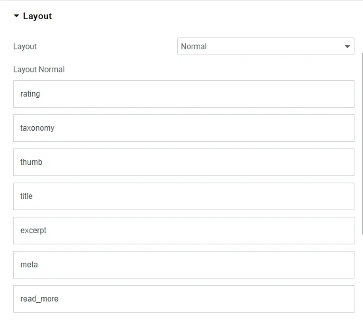Select the thumb layout item
The width and height of the screenshot is (363, 335).
[x=184, y=162]
